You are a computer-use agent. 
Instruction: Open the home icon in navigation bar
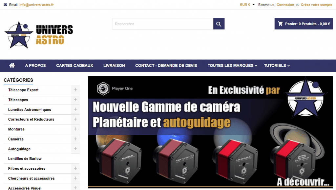[x=12, y=66]
